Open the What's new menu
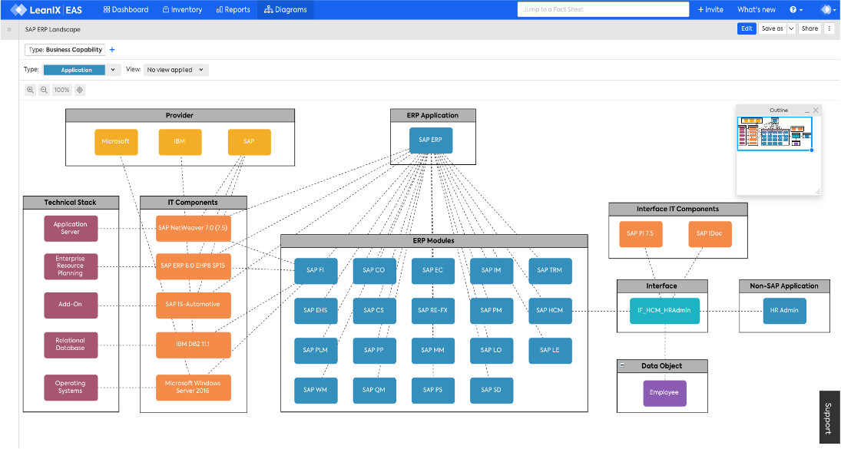Screen dimensions: 841x449 [x=757, y=9]
